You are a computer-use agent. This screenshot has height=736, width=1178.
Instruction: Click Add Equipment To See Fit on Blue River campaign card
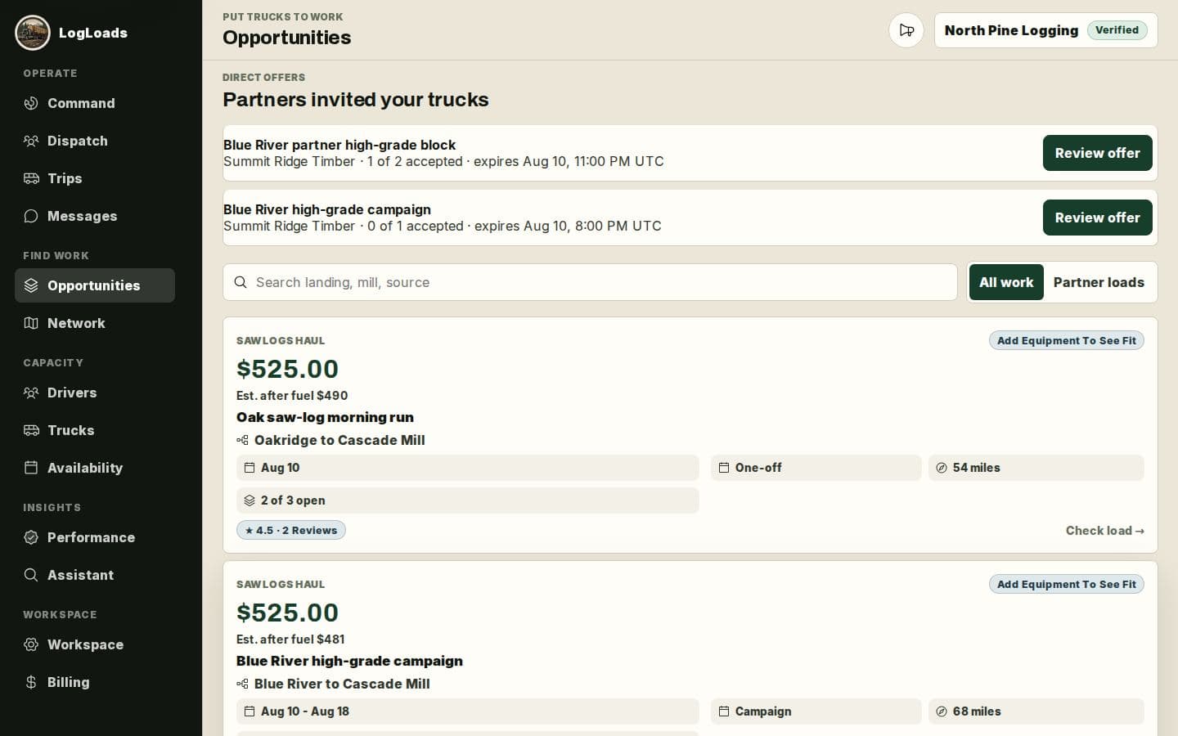click(1066, 584)
